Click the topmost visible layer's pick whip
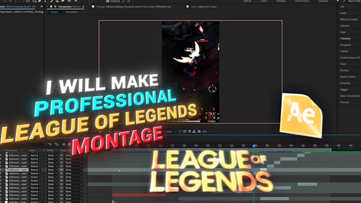 point(62,155)
